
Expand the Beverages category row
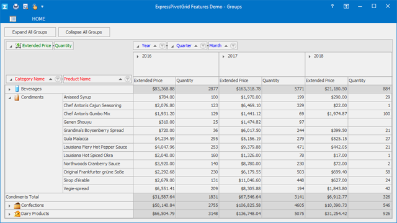[x=10, y=89]
